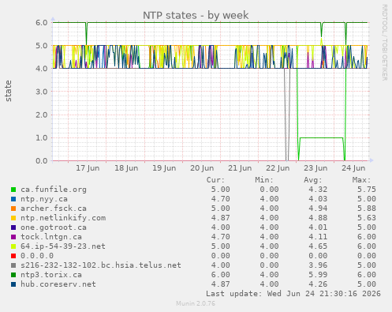The image size is (392, 312).
Task: Click the 19 Jun x-axis label
Action: tap(164, 168)
